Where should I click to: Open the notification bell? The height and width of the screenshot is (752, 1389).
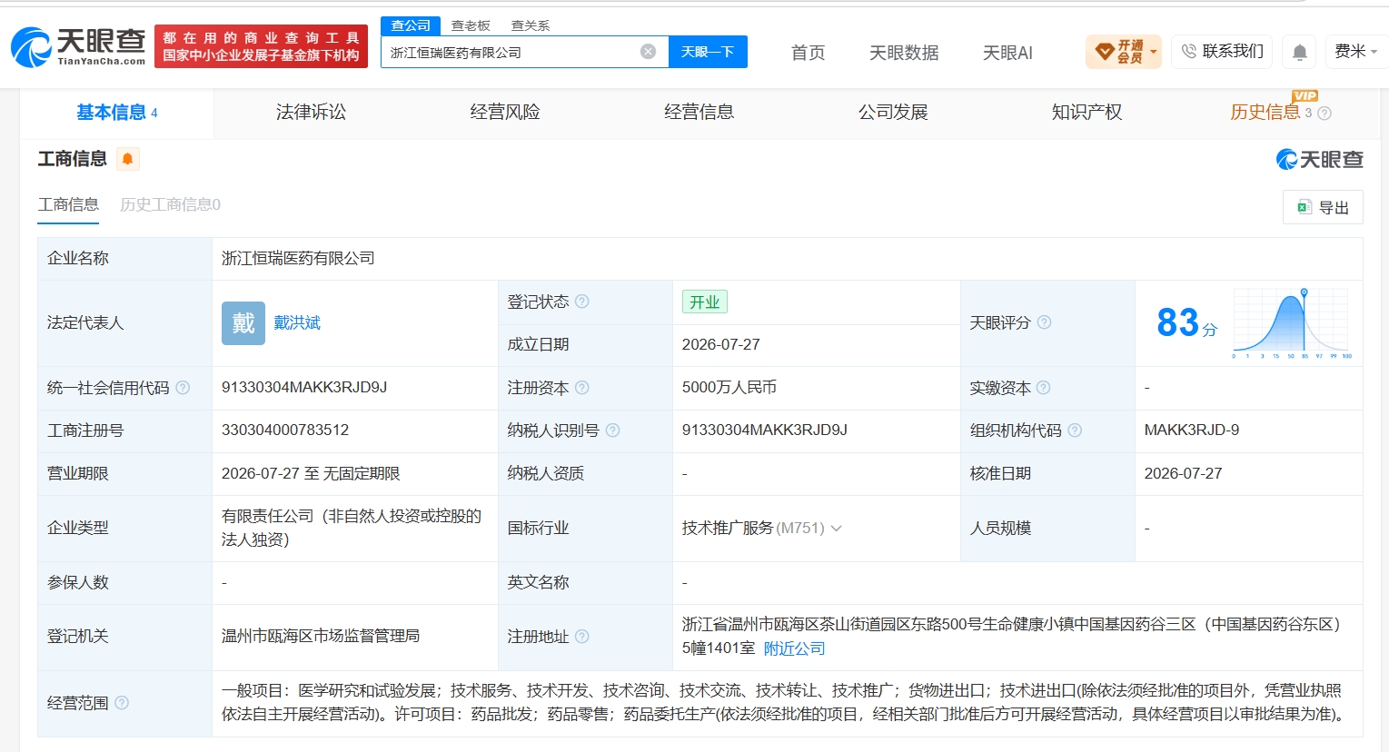point(1300,53)
